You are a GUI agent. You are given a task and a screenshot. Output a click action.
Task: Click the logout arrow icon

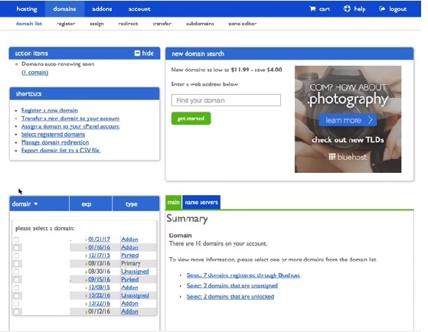pyautogui.click(x=382, y=9)
